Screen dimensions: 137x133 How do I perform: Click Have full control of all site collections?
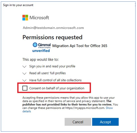coord(55,80)
